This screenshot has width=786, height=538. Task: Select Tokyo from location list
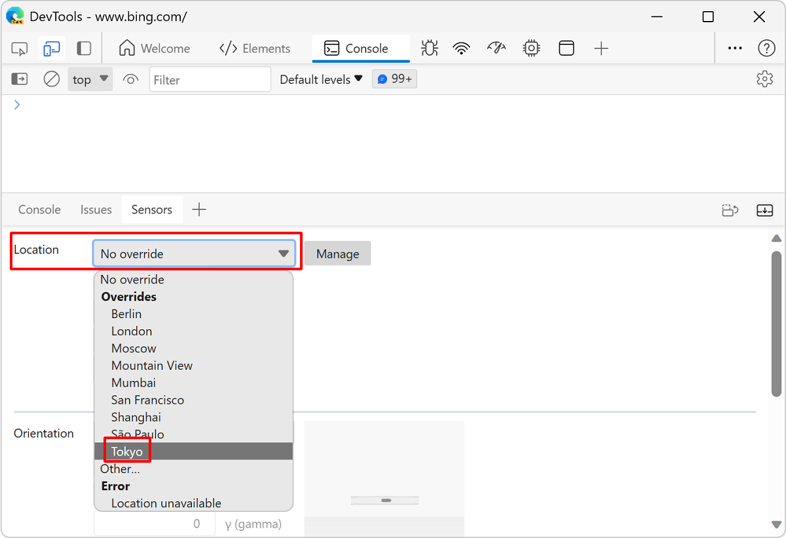194,451
